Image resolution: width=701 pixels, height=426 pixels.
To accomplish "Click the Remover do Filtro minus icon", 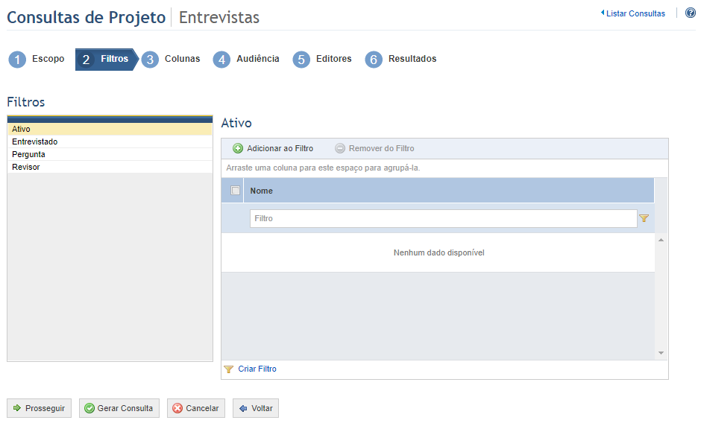I will [340, 148].
